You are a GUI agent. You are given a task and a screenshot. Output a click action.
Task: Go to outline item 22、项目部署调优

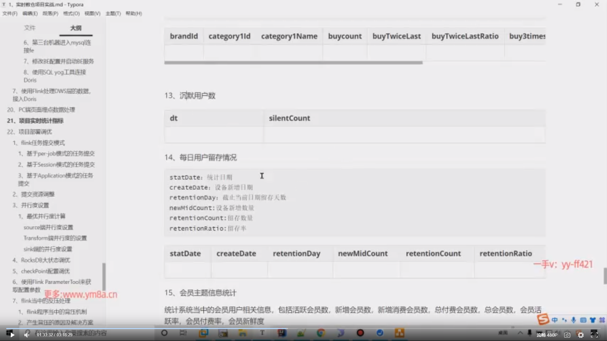point(29,132)
